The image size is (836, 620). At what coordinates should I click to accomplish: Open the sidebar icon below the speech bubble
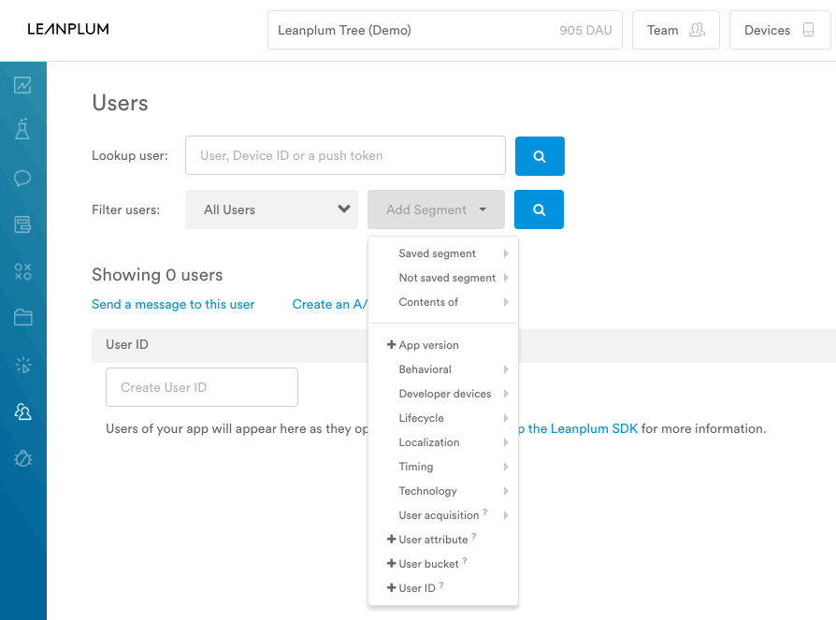pos(22,224)
